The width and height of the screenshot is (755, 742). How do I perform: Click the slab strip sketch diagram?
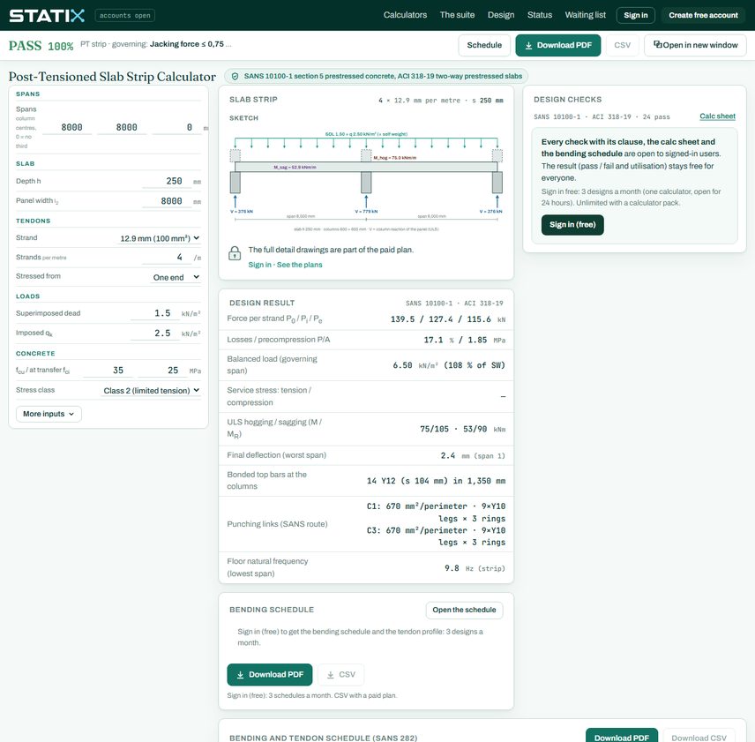coord(366,180)
